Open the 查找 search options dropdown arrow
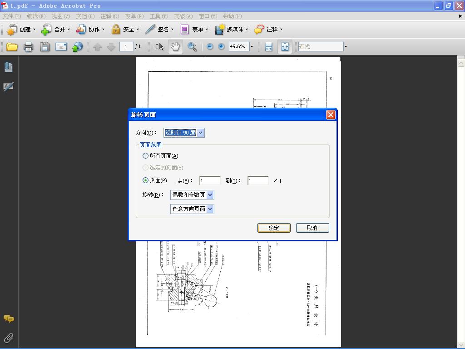This screenshot has width=465, height=349. pyautogui.click(x=346, y=47)
